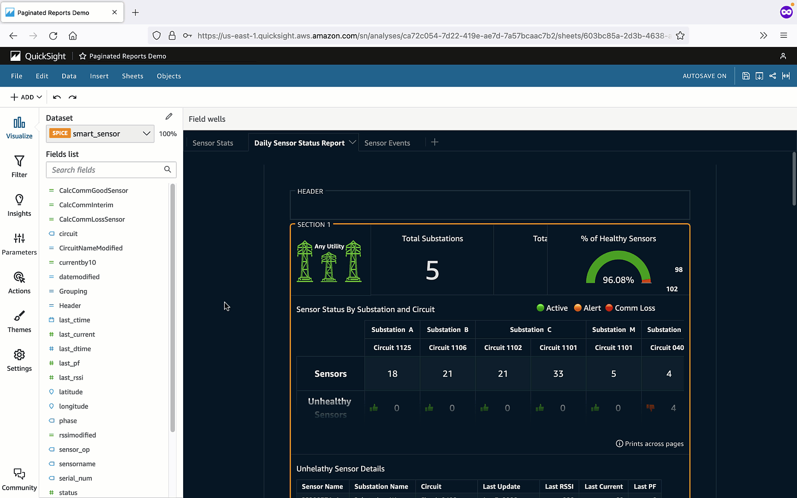
Task: Toggle AUTOSAVE ON setting
Action: coord(704,76)
